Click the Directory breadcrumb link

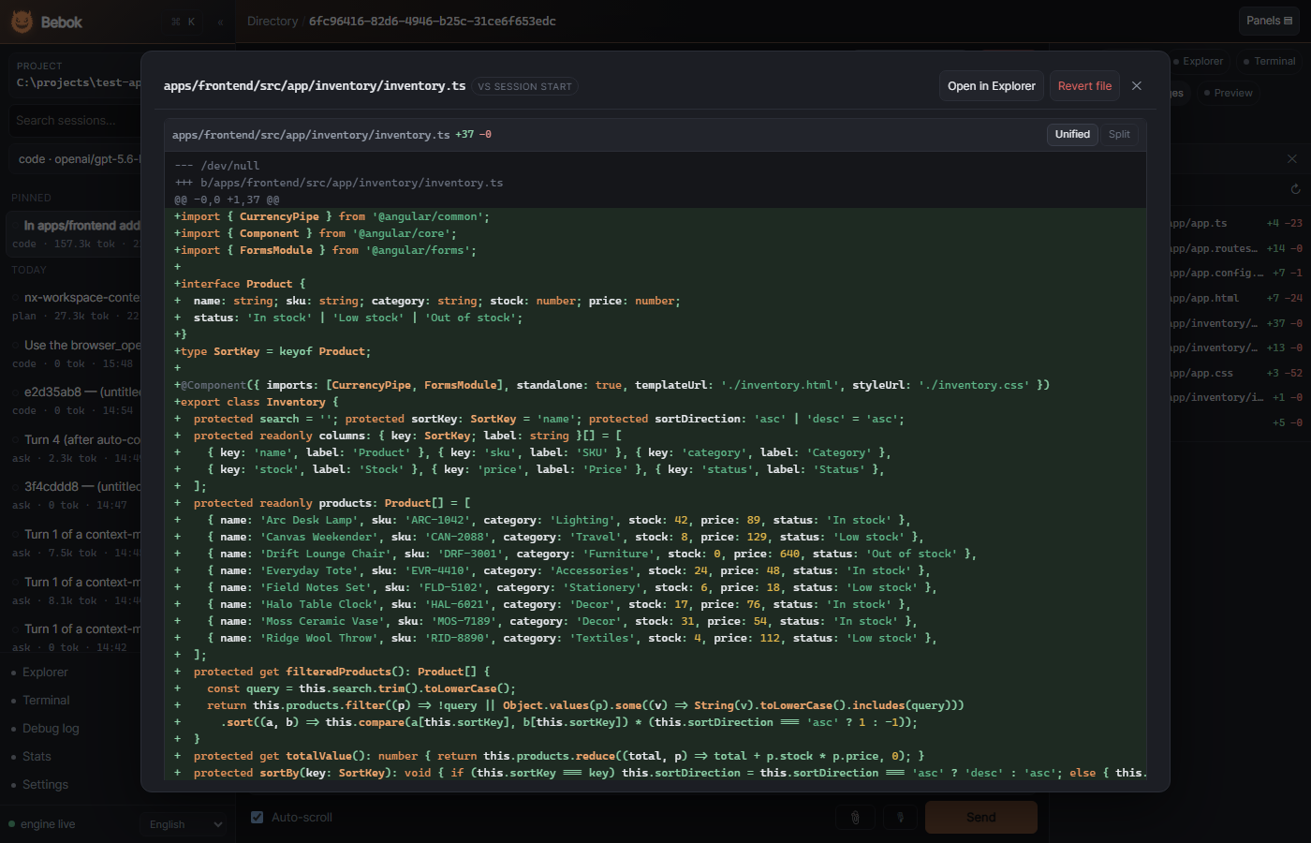coord(273,22)
